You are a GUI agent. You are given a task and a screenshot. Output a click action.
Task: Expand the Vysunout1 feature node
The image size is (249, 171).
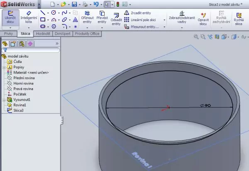(4, 100)
